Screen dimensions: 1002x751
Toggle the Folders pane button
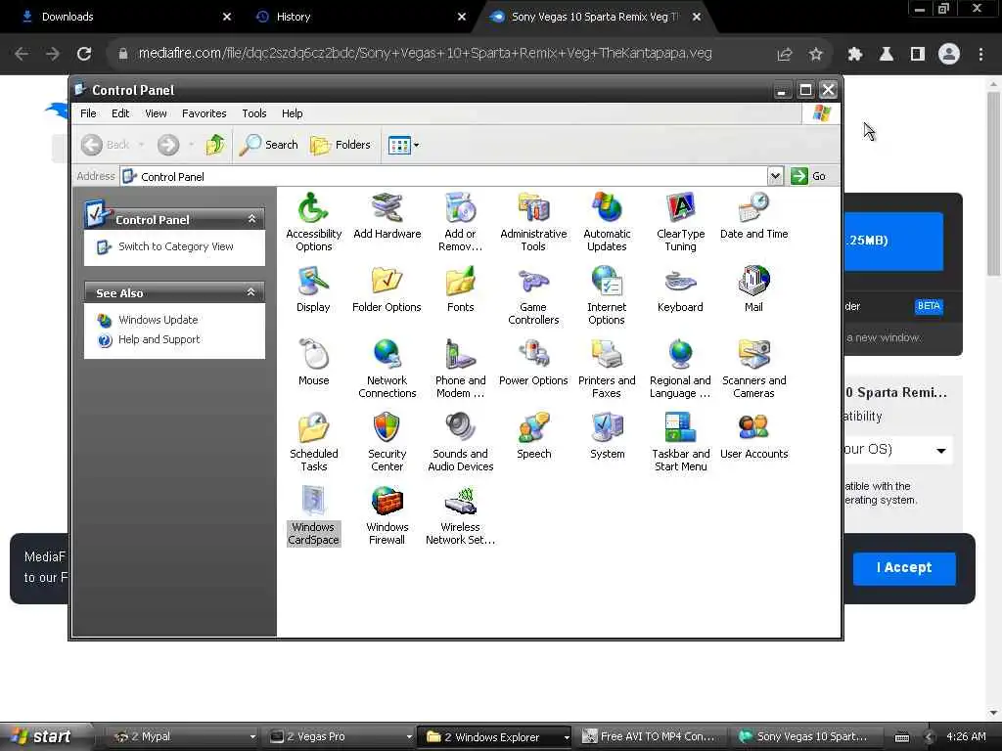coord(341,145)
